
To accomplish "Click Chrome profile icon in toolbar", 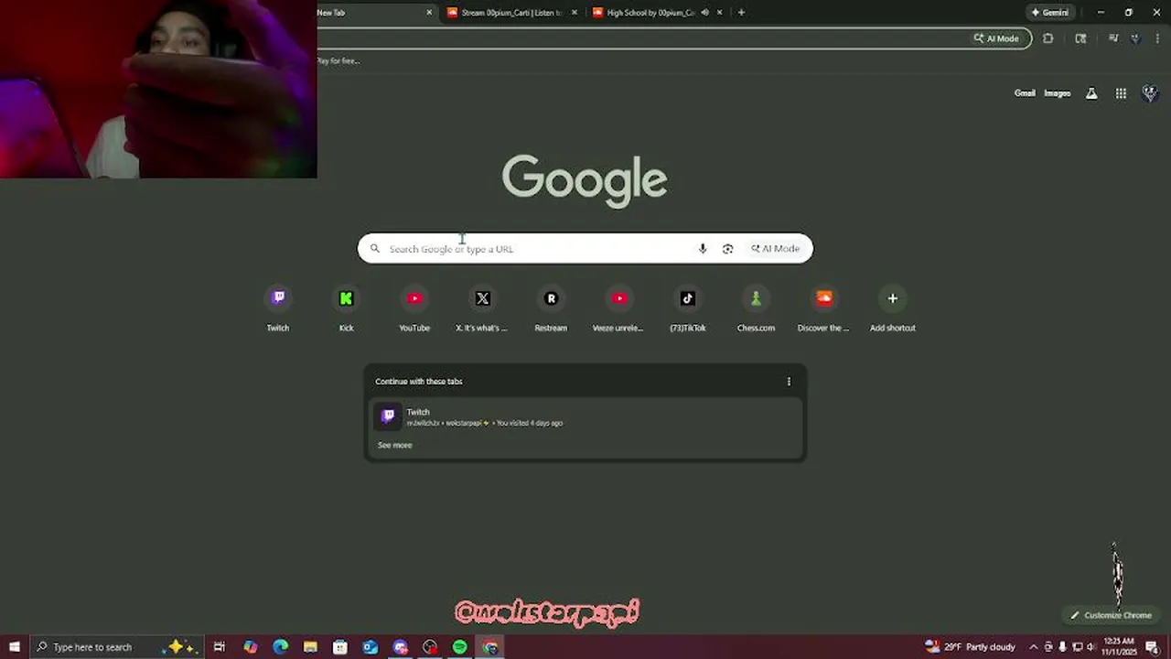I will (x=1135, y=38).
